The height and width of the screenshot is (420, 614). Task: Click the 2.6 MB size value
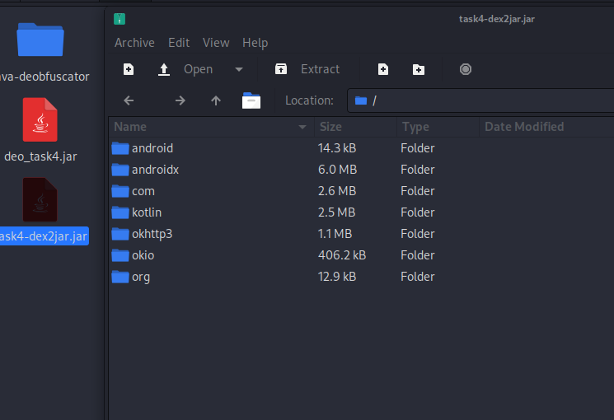[337, 191]
